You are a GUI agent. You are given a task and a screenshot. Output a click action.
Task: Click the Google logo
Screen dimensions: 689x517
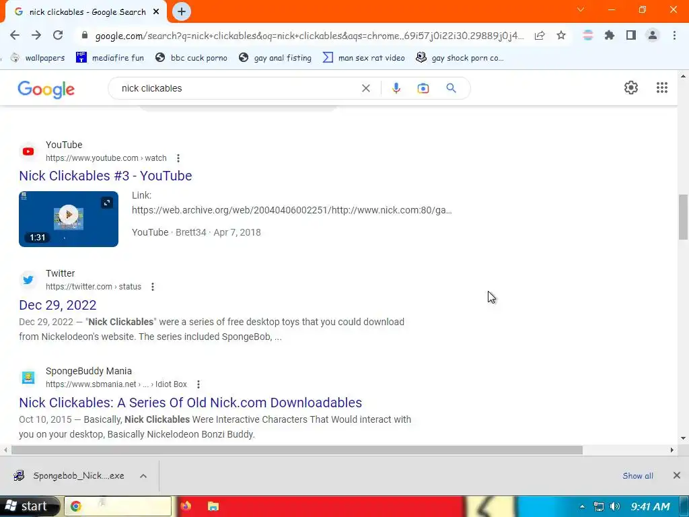(x=46, y=90)
